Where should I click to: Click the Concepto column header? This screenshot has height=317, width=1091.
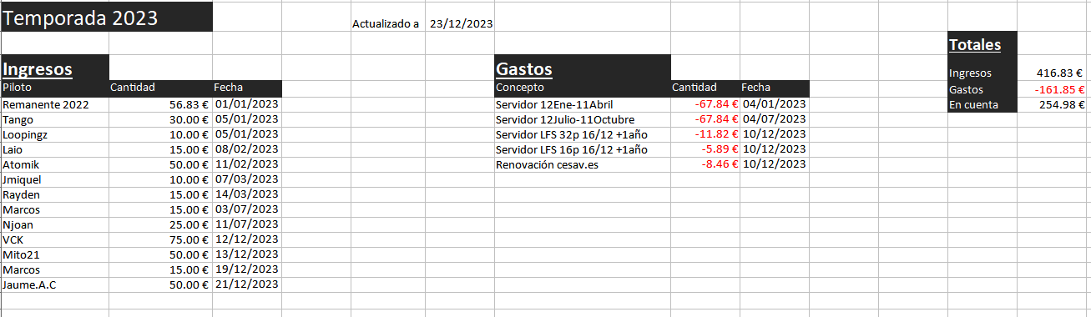point(583,88)
